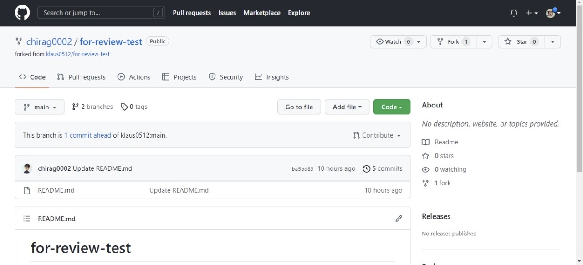The height and width of the screenshot is (265, 583).
Task: Switch to the Insights tab
Action: pyautogui.click(x=272, y=77)
